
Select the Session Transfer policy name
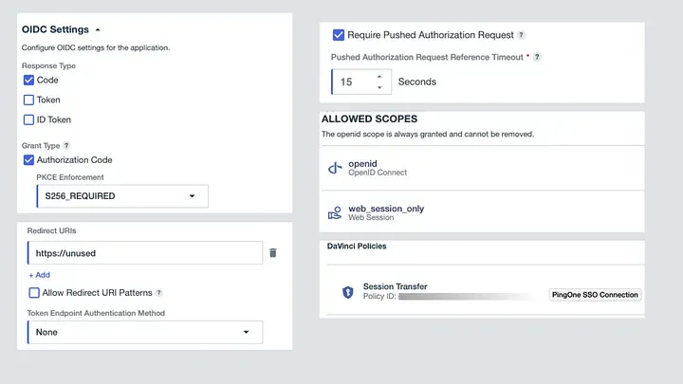[395, 286]
